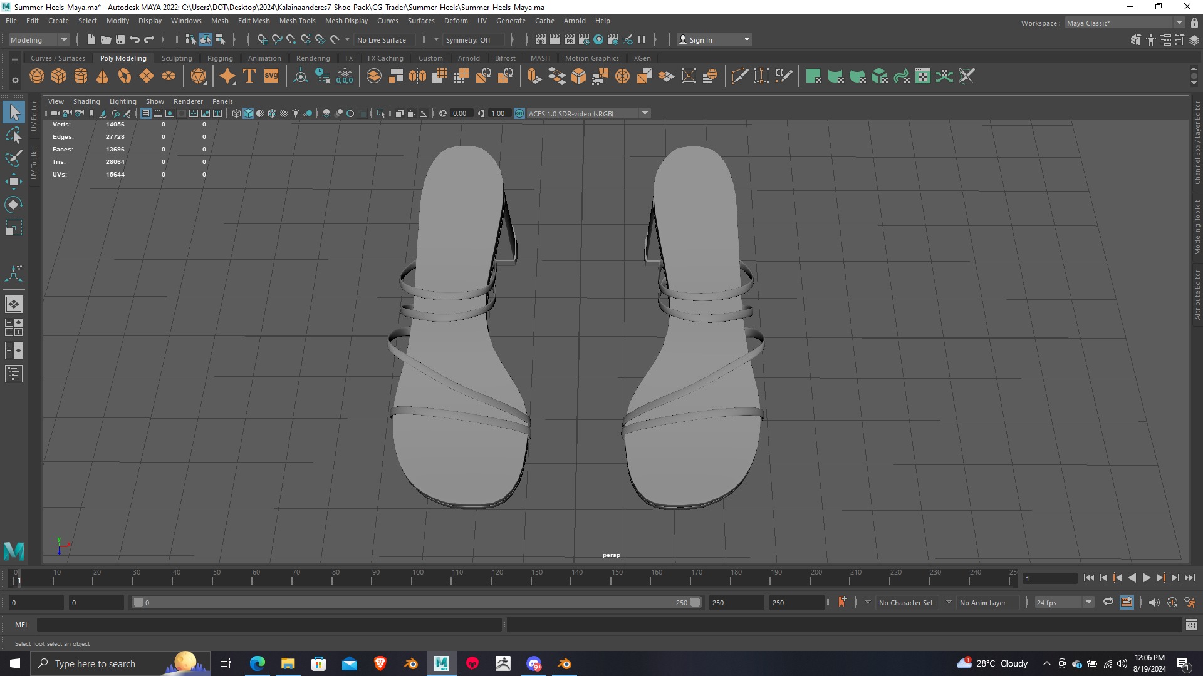
Task: Activate the Lasso Select tool
Action: coord(14,135)
